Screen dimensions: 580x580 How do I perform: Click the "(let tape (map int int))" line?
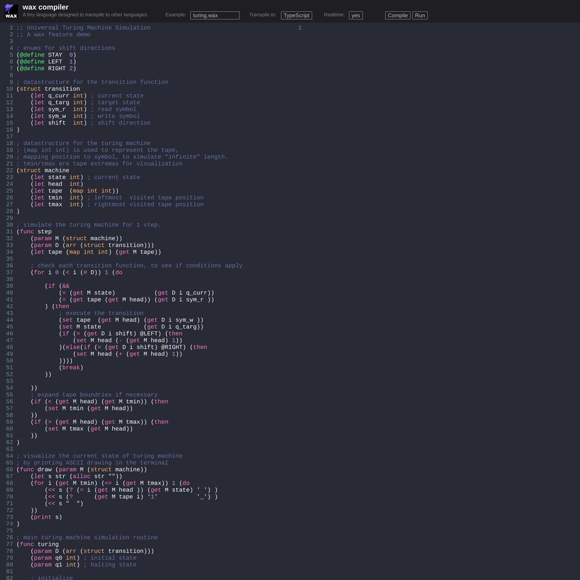(x=75, y=191)
